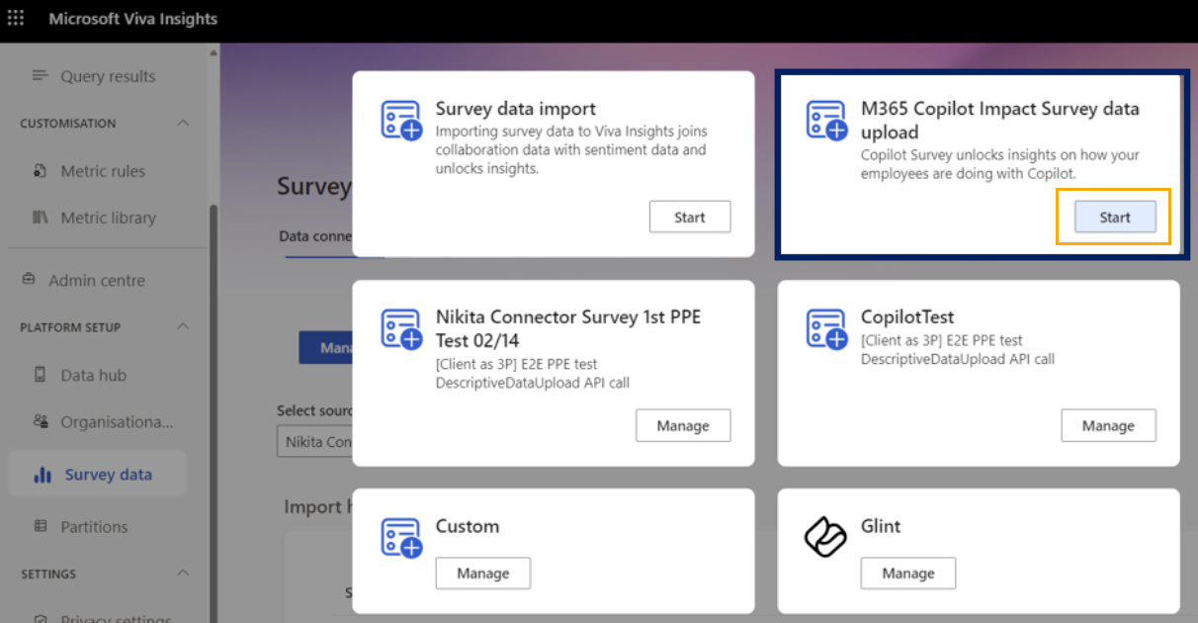The height and width of the screenshot is (623, 1198).
Task: Click the Query results list icon
Action: pos(40,76)
